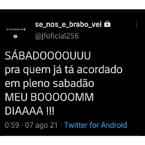
Task: Click the word MEU in the tweet
Action: 16,97
